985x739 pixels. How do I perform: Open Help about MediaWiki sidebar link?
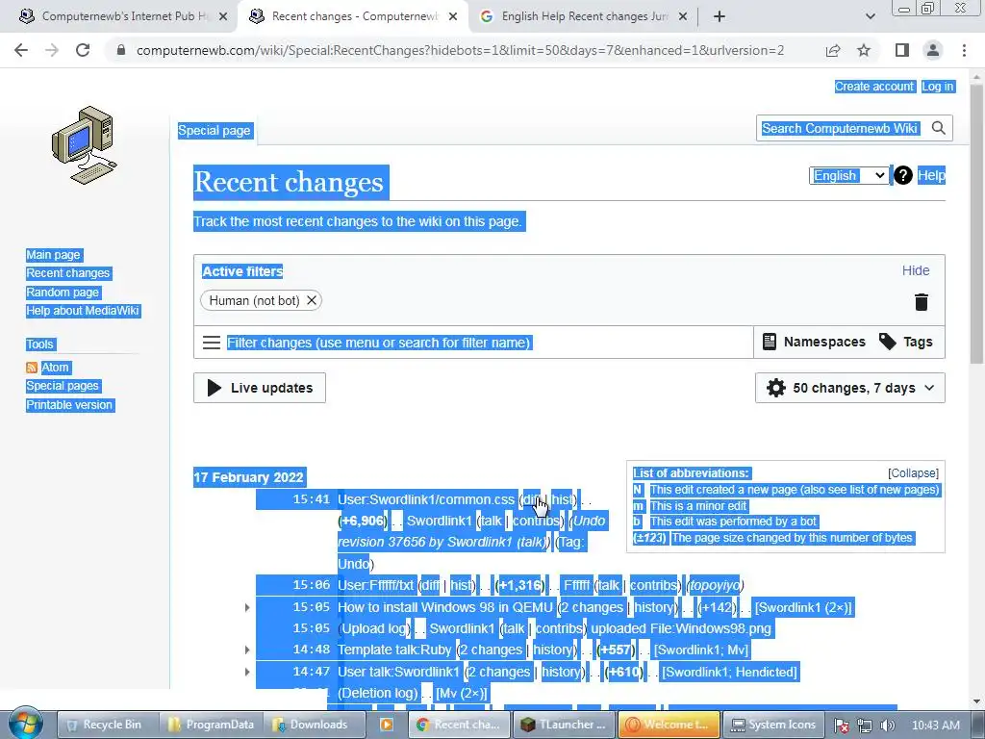coord(83,311)
